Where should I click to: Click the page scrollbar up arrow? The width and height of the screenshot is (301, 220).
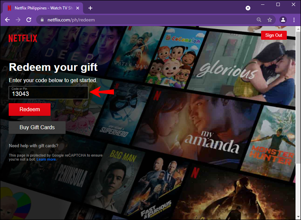(x=298, y=29)
